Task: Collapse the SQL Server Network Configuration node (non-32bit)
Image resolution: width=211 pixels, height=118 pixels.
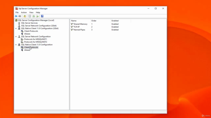Action: (x=16, y=36)
